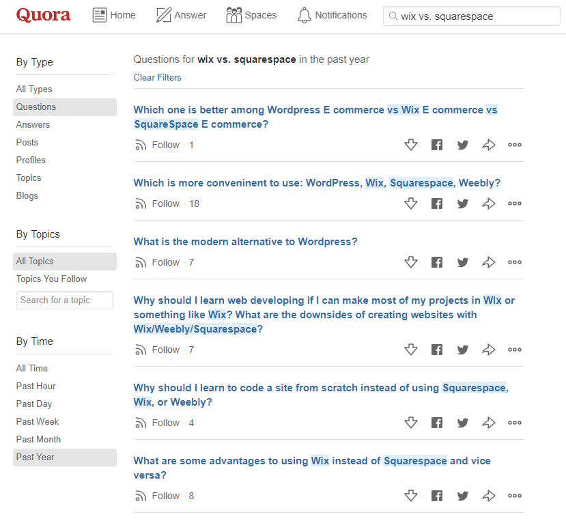Open more options for learn web developing question

pos(515,350)
